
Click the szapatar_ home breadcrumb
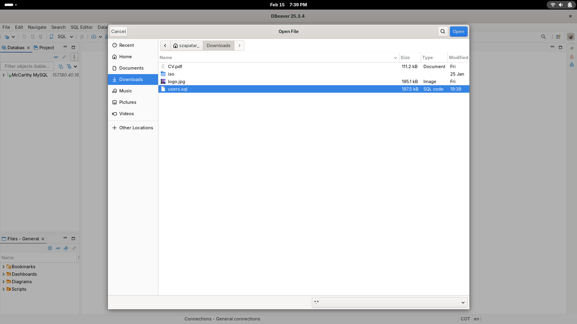pos(187,46)
